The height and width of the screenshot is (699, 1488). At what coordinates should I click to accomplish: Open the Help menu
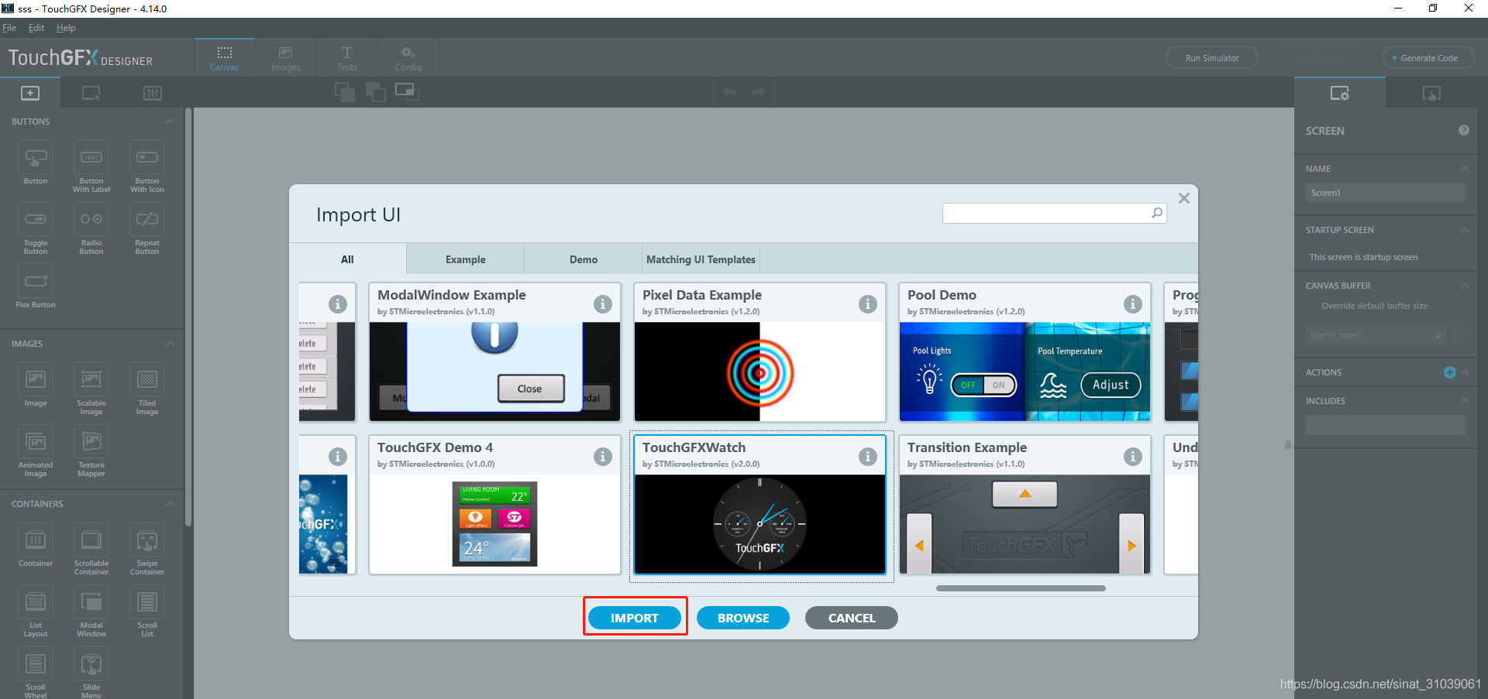[66, 28]
